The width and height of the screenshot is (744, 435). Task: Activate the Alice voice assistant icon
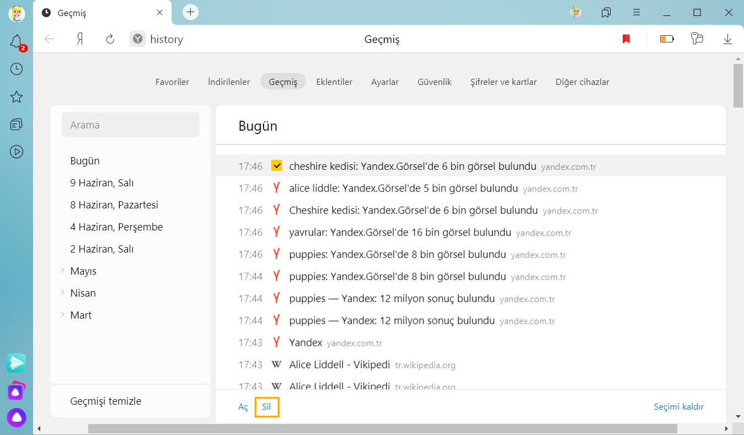(x=17, y=417)
